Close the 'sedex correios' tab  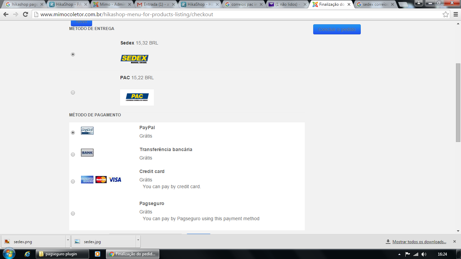392,5
